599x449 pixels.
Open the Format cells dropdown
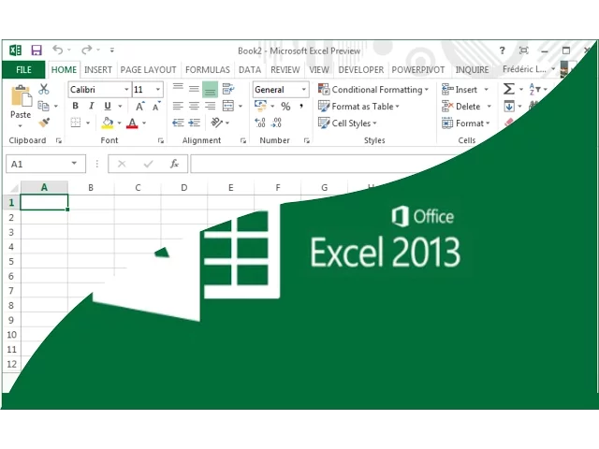click(x=488, y=123)
